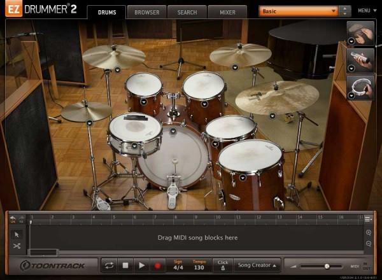Click the tempo value 130

pyautogui.click(x=199, y=267)
